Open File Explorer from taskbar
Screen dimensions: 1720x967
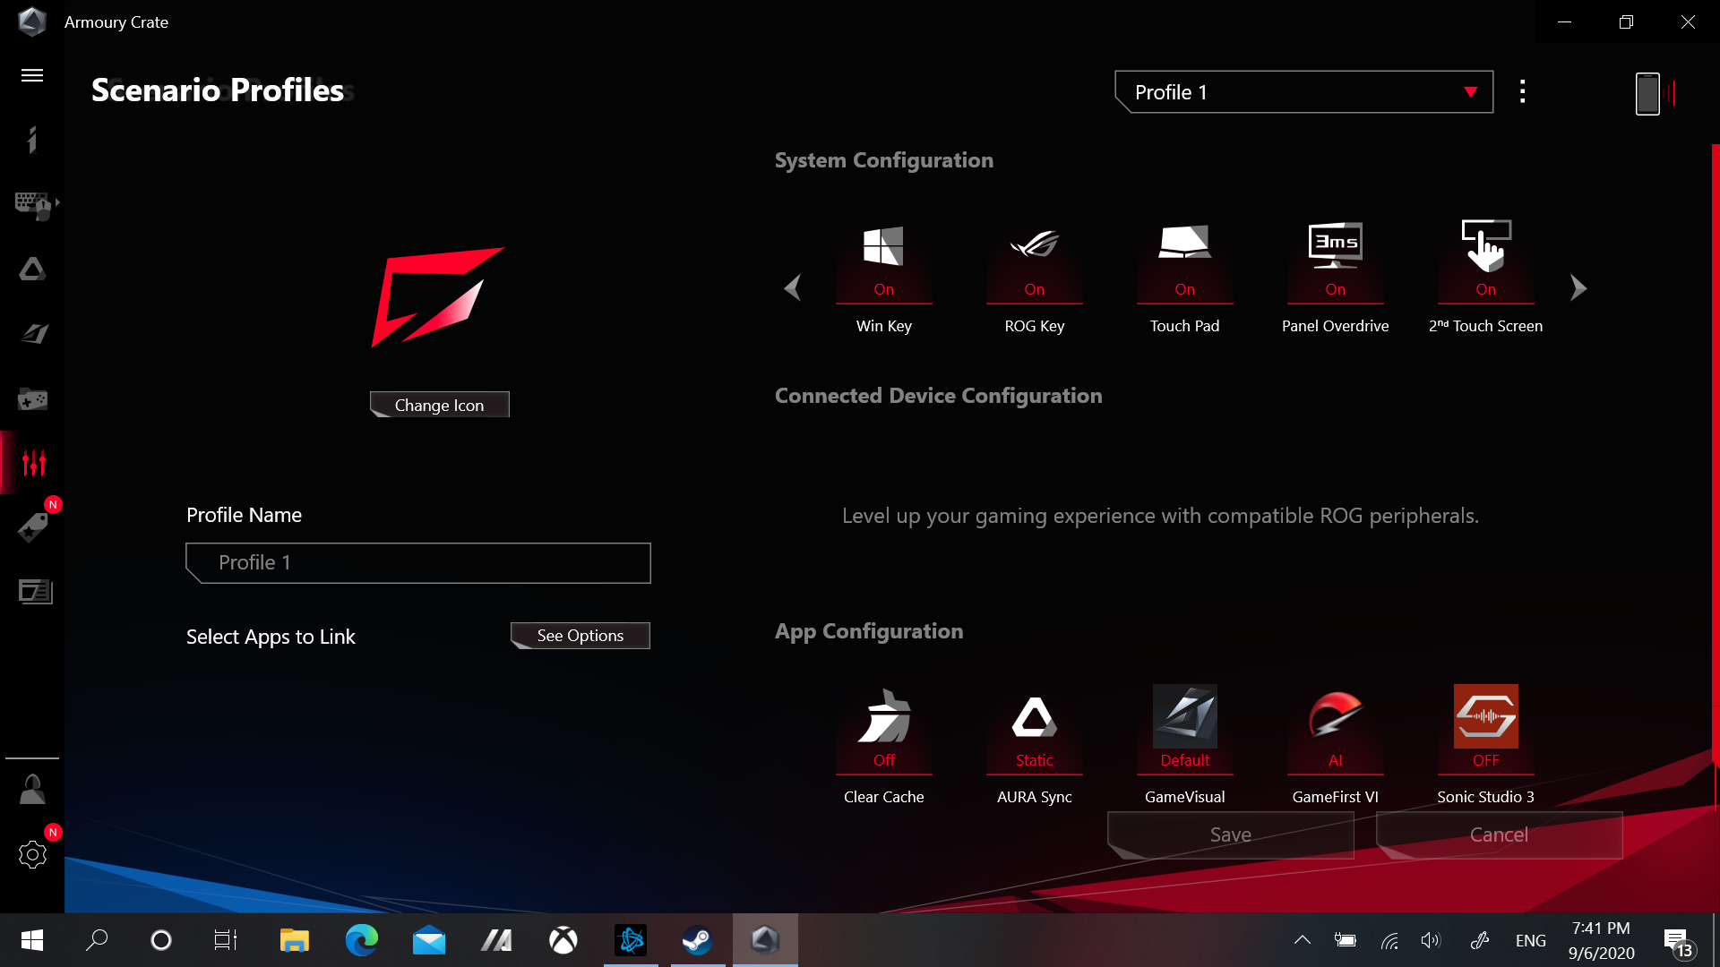click(294, 940)
